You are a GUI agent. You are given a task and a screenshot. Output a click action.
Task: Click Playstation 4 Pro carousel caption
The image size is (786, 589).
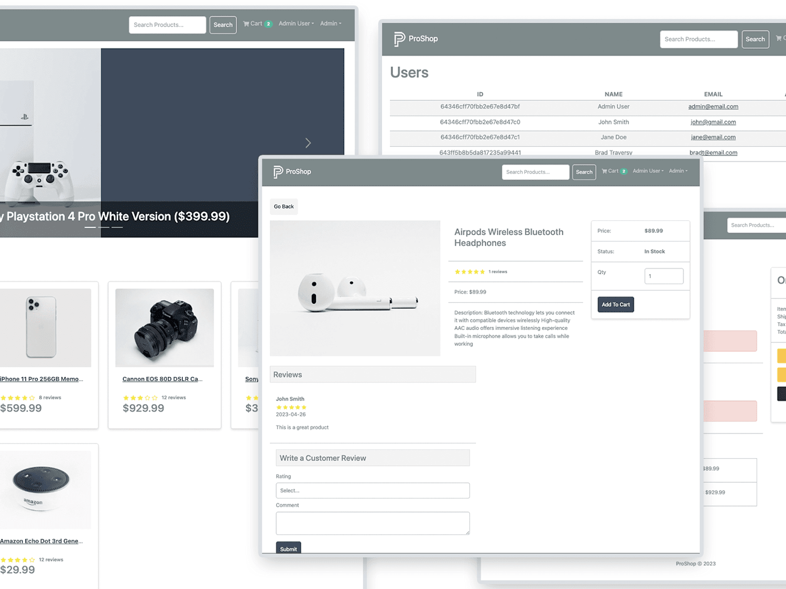click(x=115, y=216)
